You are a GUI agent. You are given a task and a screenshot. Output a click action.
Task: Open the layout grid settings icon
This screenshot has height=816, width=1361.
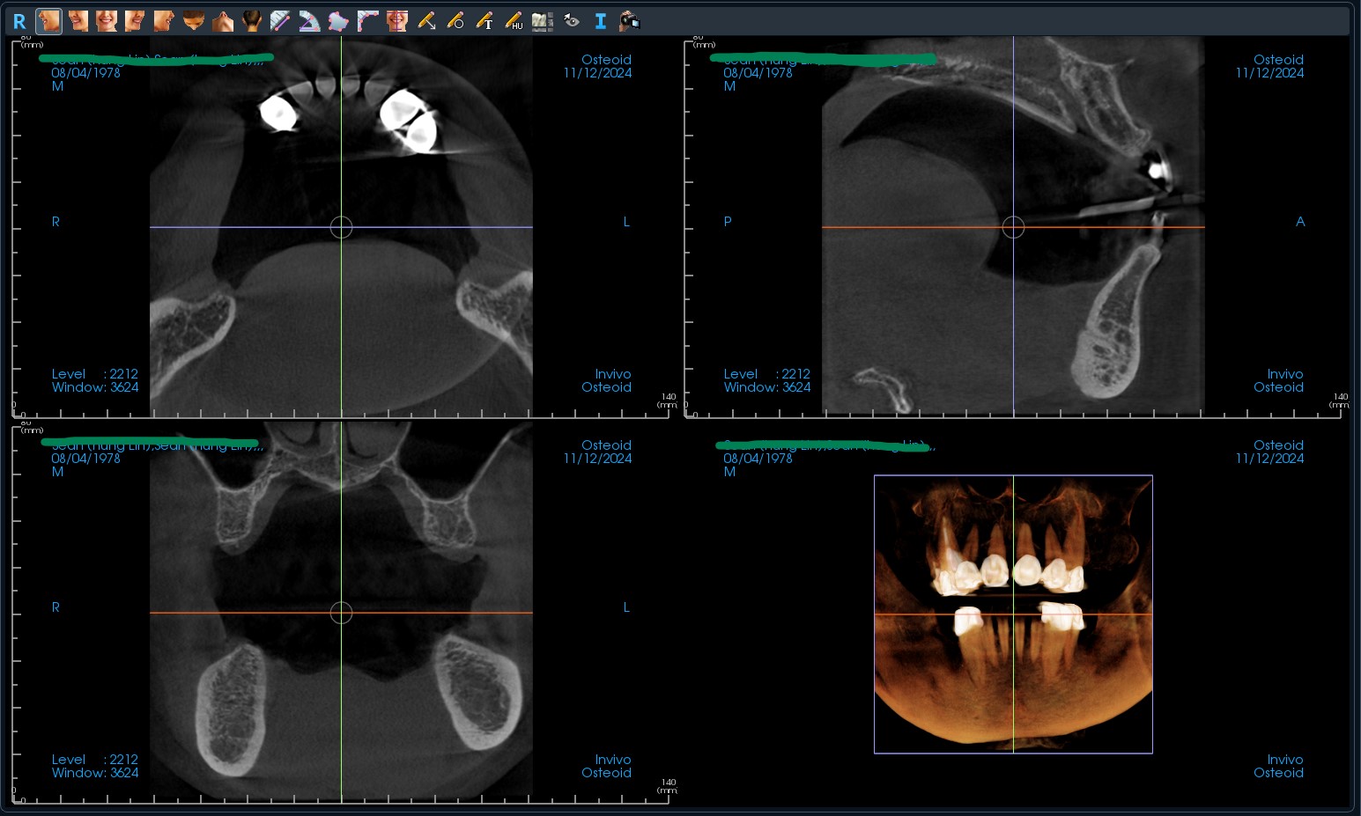(x=543, y=21)
